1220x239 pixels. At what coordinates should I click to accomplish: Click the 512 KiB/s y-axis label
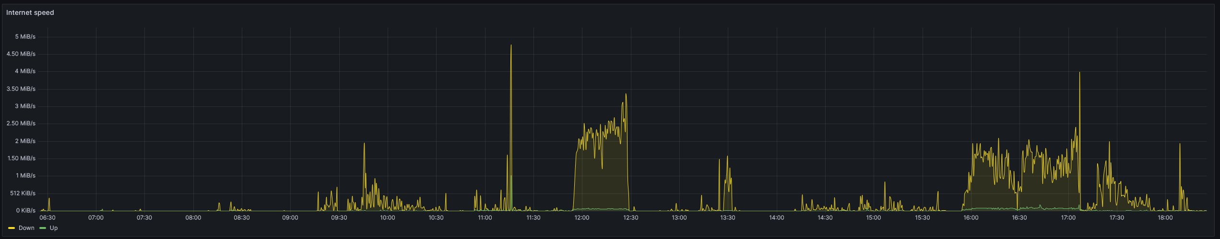(x=22, y=193)
